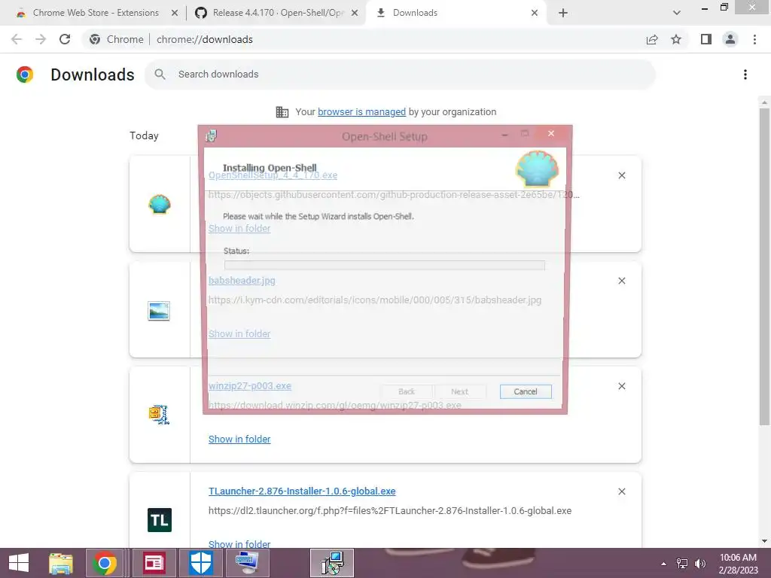Open the blue shield security app on taskbar
This screenshot has width=771, height=578.
tap(201, 563)
